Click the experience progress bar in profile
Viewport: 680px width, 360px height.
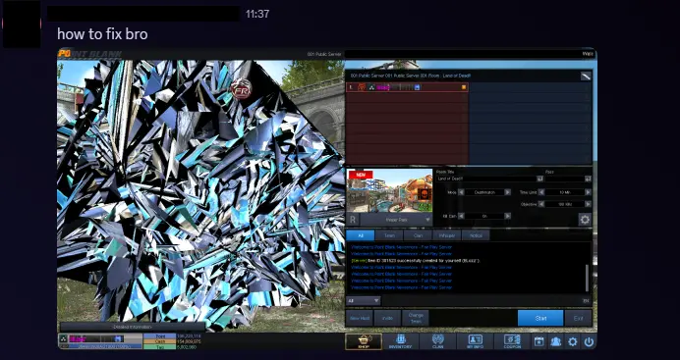(104, 346)
